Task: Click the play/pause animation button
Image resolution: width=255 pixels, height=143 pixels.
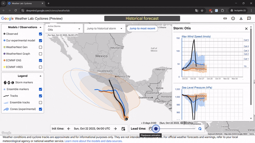Action: click(150, 129)
